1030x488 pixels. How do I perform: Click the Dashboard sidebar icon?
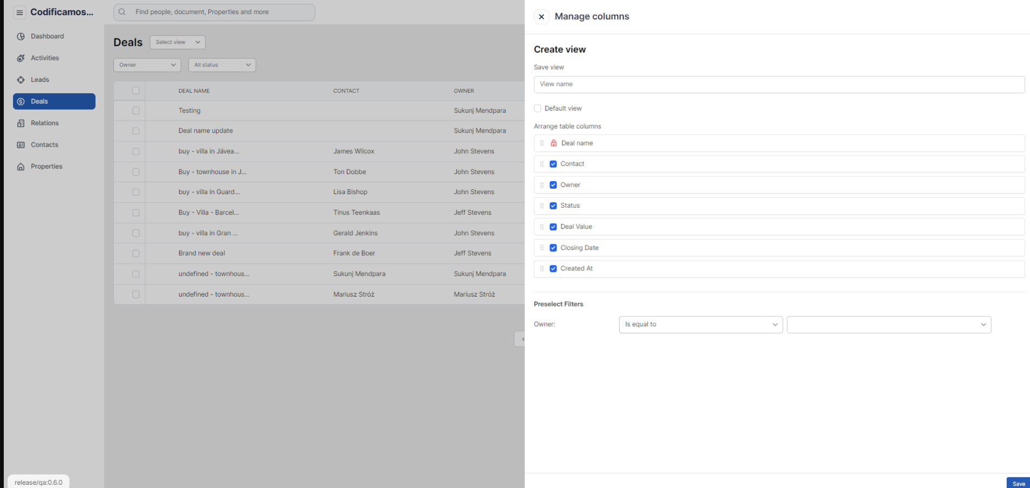click(x=21, y=37)
